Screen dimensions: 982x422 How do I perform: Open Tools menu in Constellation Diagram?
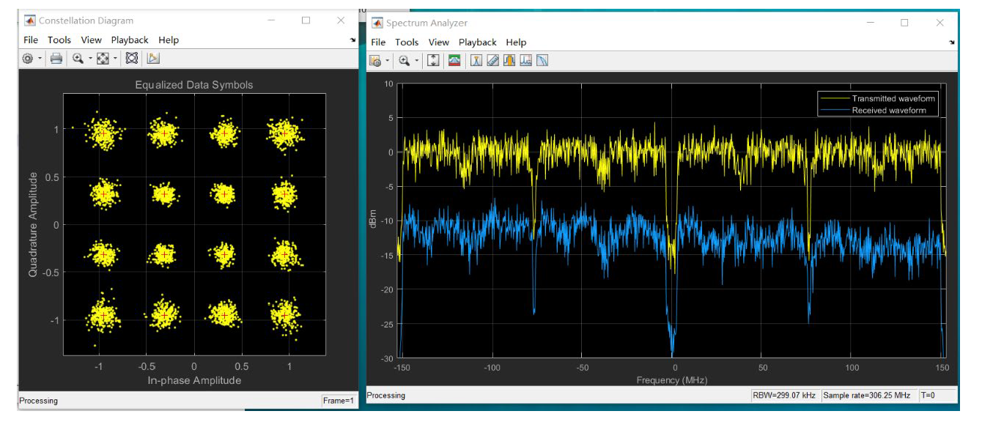(x=59, y=40)
